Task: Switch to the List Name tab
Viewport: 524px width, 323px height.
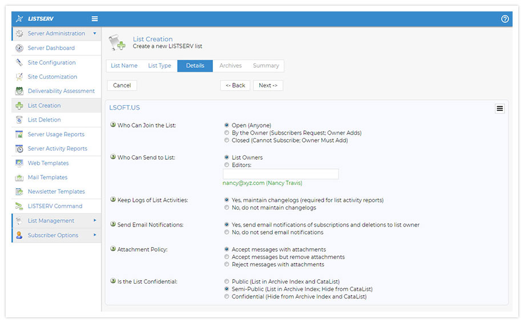Action: coord(124,66)
